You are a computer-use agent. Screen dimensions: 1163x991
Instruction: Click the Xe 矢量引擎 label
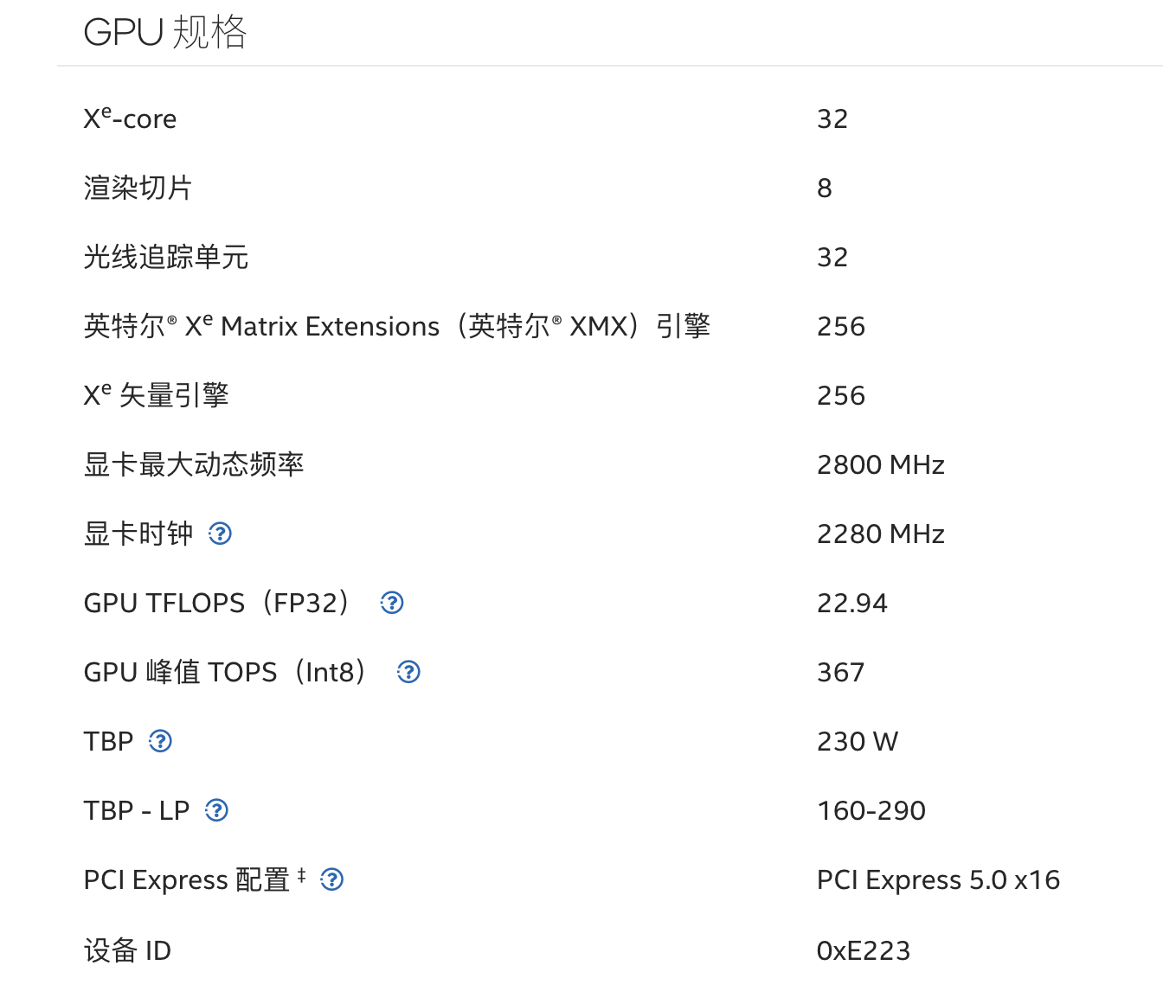[156, 395]
